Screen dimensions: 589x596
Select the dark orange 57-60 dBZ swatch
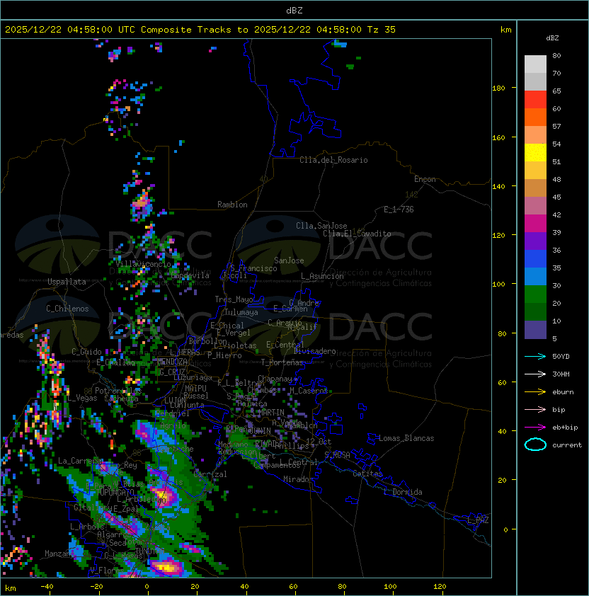[535, 117]
